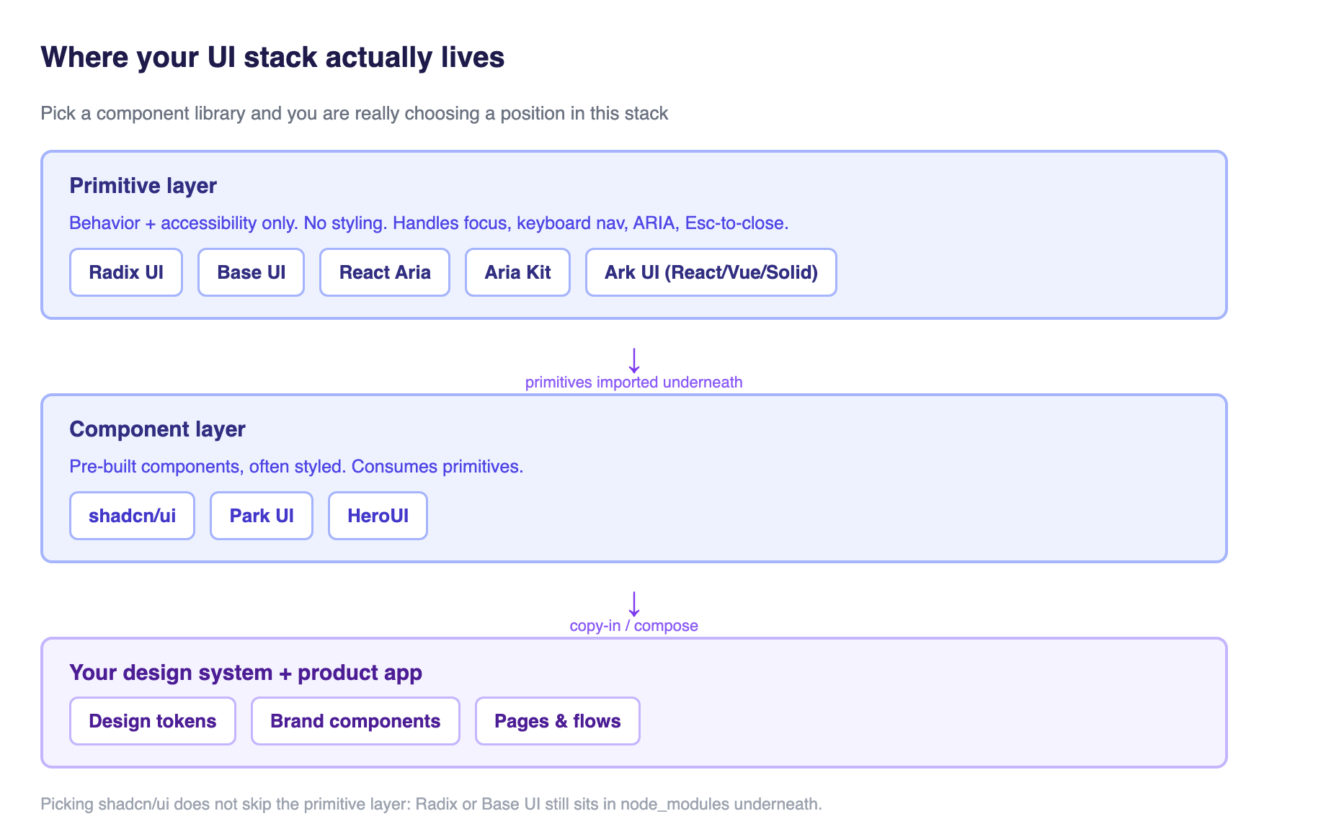Select the Brand components chip
The image size is (1326, 824).
tap(355, 721)
